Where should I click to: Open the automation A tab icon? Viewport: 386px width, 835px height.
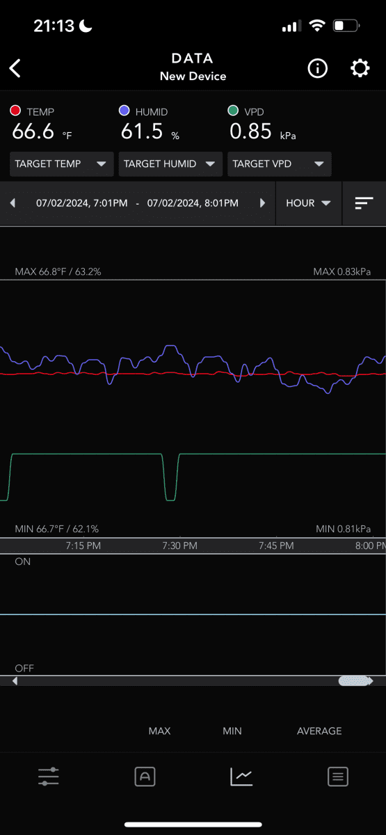(x=145, y=777)
